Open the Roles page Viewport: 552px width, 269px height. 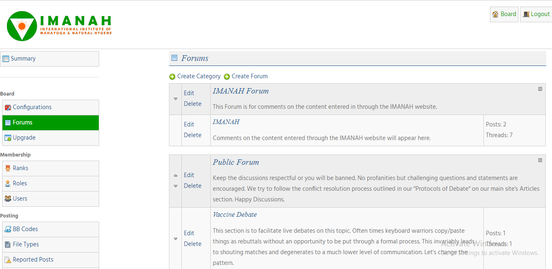50,183
